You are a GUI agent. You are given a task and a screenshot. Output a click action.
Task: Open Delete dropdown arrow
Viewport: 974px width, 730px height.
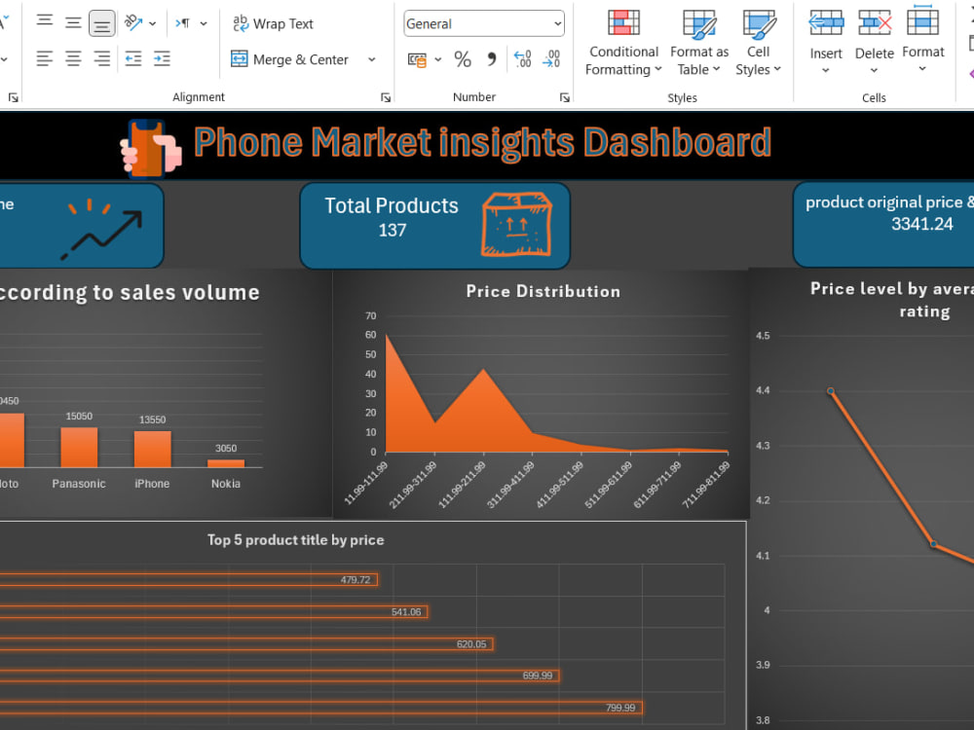pyautogui.click(x=874, y=70)
